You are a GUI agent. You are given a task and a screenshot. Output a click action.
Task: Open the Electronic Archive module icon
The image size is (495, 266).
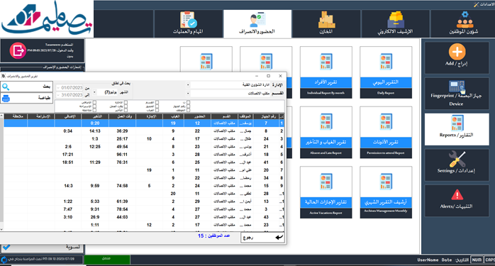pyautogui.click(x=396, y=20)
